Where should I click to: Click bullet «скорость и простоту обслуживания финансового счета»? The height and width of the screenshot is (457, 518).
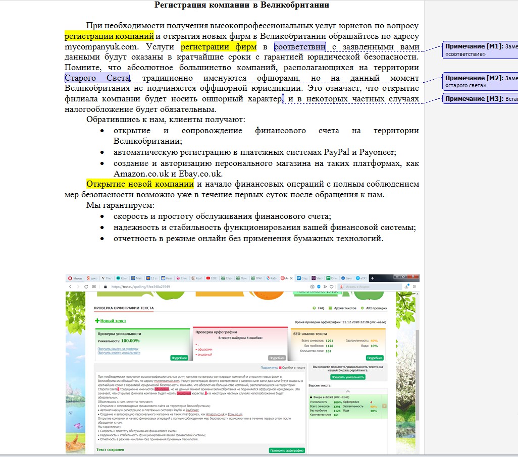[222, 216]
